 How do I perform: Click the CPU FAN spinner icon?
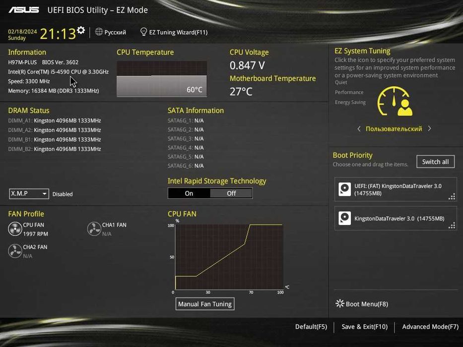point(15,229)
